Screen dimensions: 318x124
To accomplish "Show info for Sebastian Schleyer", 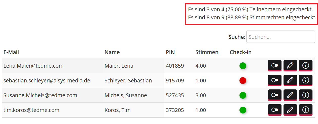I will click(x=305, y=80).
